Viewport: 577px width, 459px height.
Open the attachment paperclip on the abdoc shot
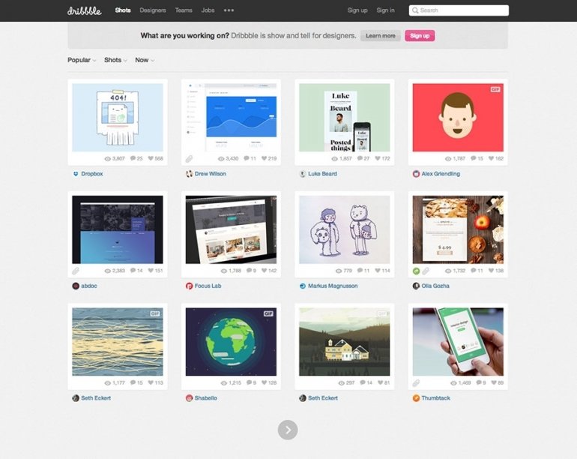click(76, 271)
